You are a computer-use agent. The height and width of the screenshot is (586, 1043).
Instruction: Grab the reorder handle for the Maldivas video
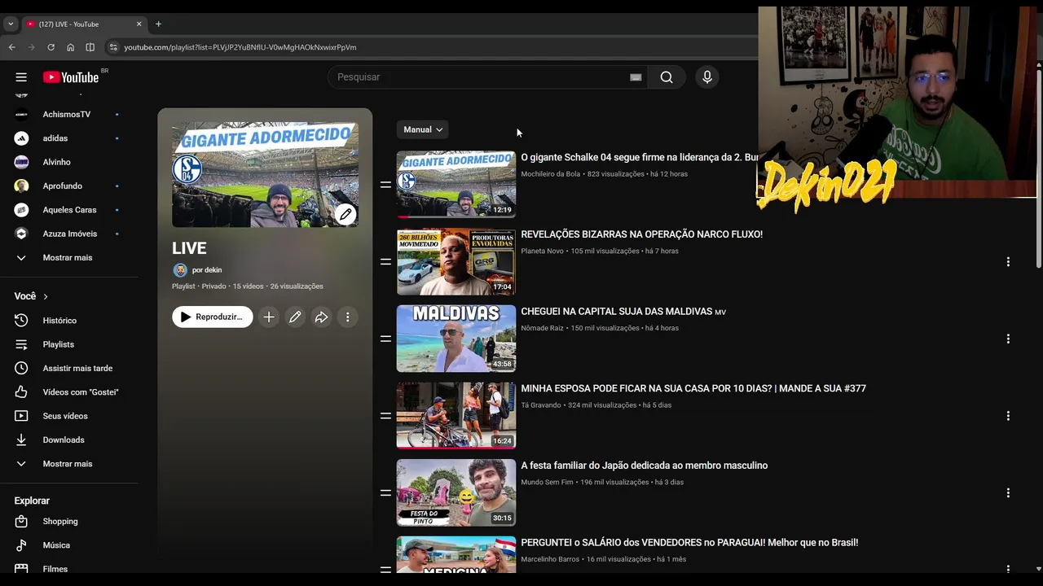click(385, 339)
